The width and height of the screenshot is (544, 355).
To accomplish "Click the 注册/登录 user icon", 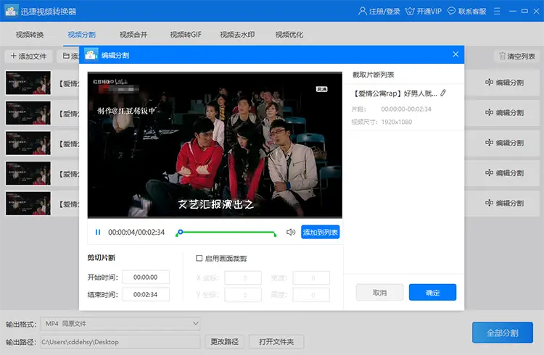I will pos(362,11).
